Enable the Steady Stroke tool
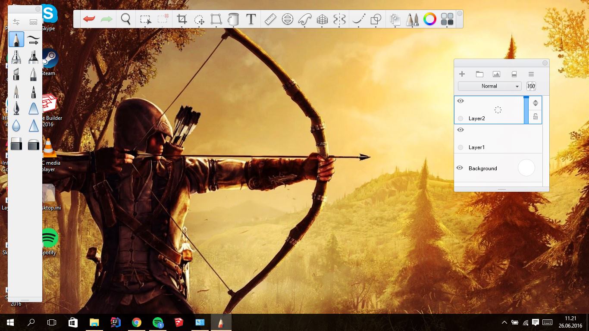This screenshot has width=589, height=331. click(x=359, y=19)
